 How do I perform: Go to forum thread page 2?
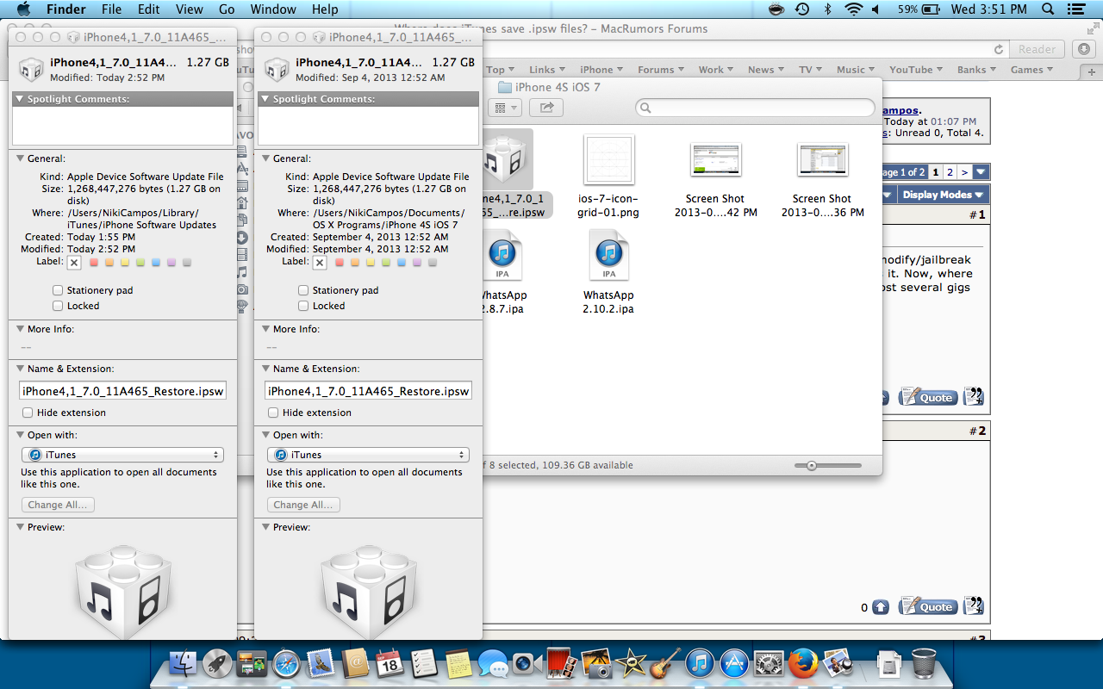click(x=950, y=172)
